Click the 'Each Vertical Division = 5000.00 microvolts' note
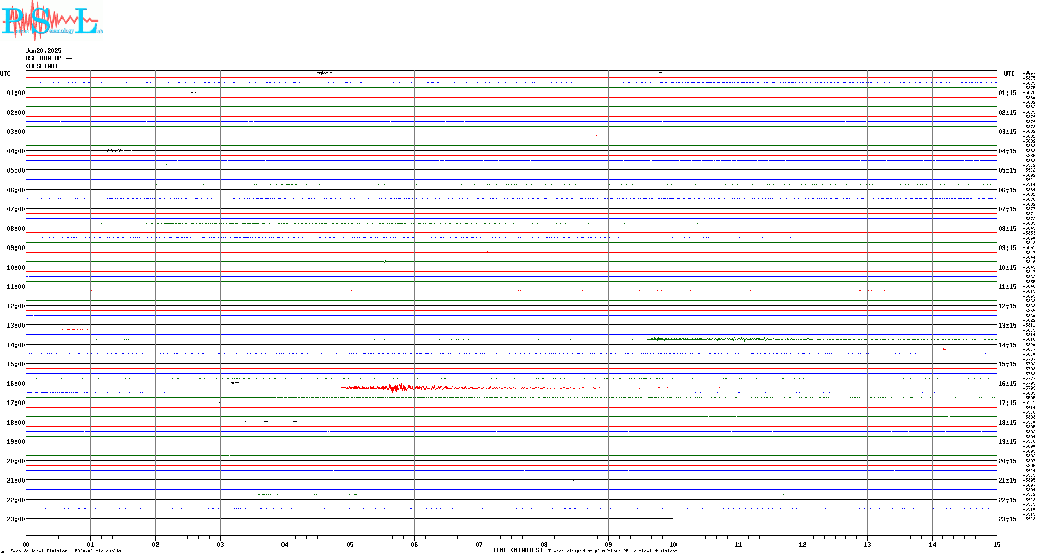Image resolution: width=1038 pixels, height=558 pixels. (x=66, y=551)
